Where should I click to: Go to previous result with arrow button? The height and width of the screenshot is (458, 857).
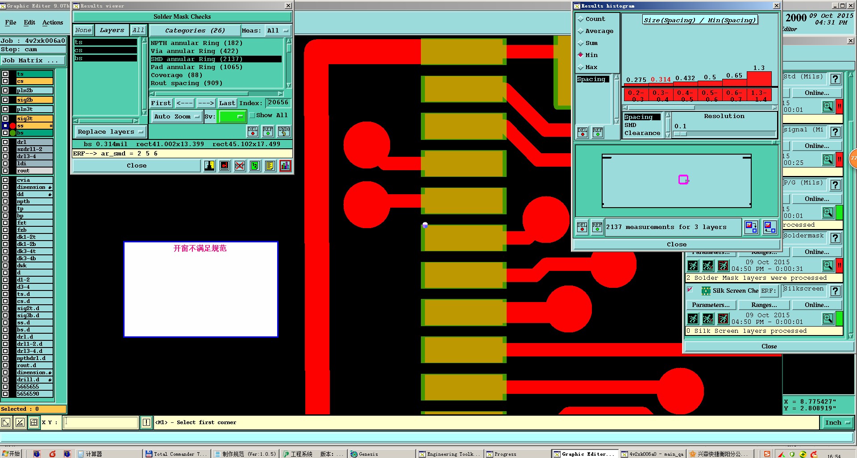click(x=184, y=103)
